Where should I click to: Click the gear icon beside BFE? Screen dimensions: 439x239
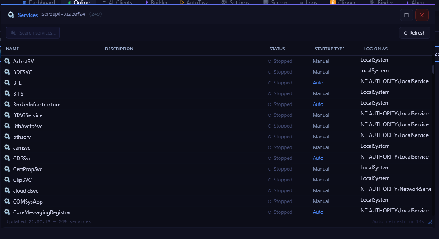pos(7,83)
